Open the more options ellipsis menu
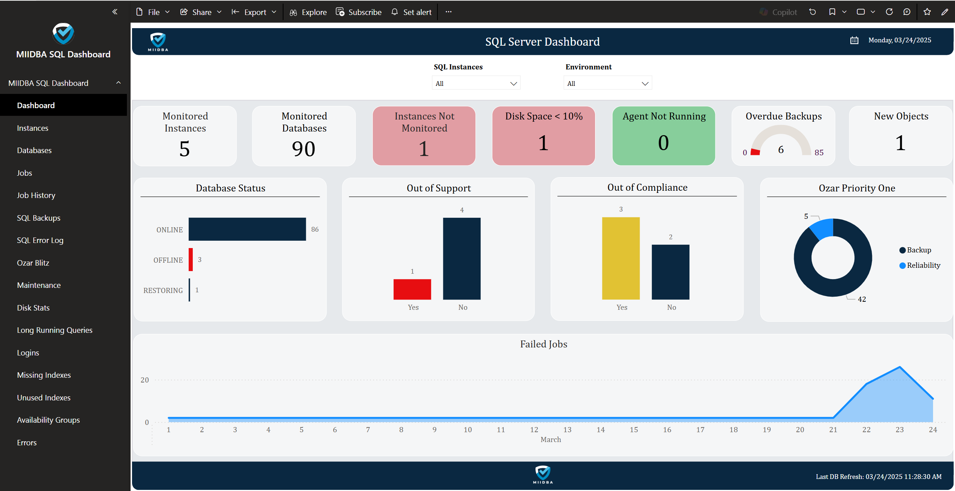Image resolution: width=955 pixels, height=491 pixels. coord(448,12)
